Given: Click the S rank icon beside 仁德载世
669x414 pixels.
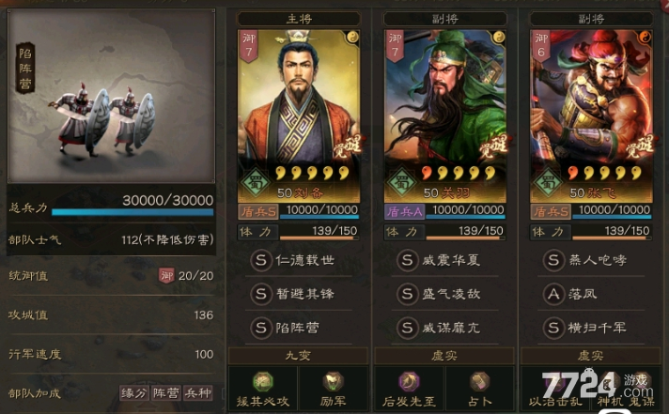Looking at the screenshot, I should [x=260, y=260].
